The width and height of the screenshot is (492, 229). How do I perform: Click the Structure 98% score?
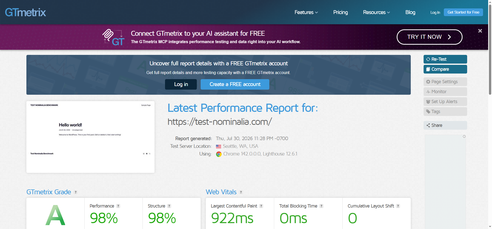[162, 218]
